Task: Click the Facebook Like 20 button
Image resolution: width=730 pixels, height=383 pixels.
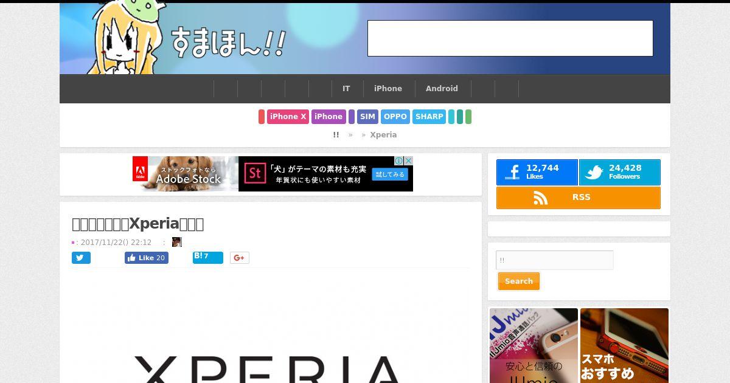Action: [x=147, y=258]
